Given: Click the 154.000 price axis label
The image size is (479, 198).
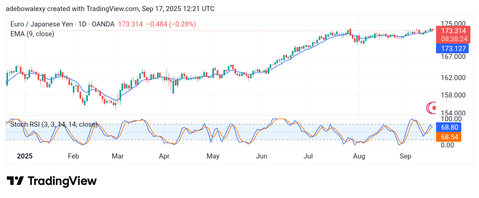Looking at the screenshot, I should pyautogui.click(x=453, y=113).
